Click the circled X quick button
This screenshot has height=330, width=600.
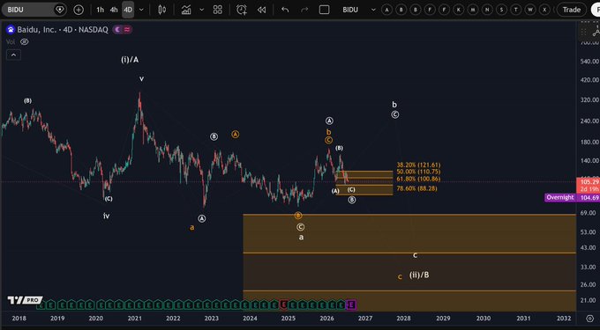544,10
